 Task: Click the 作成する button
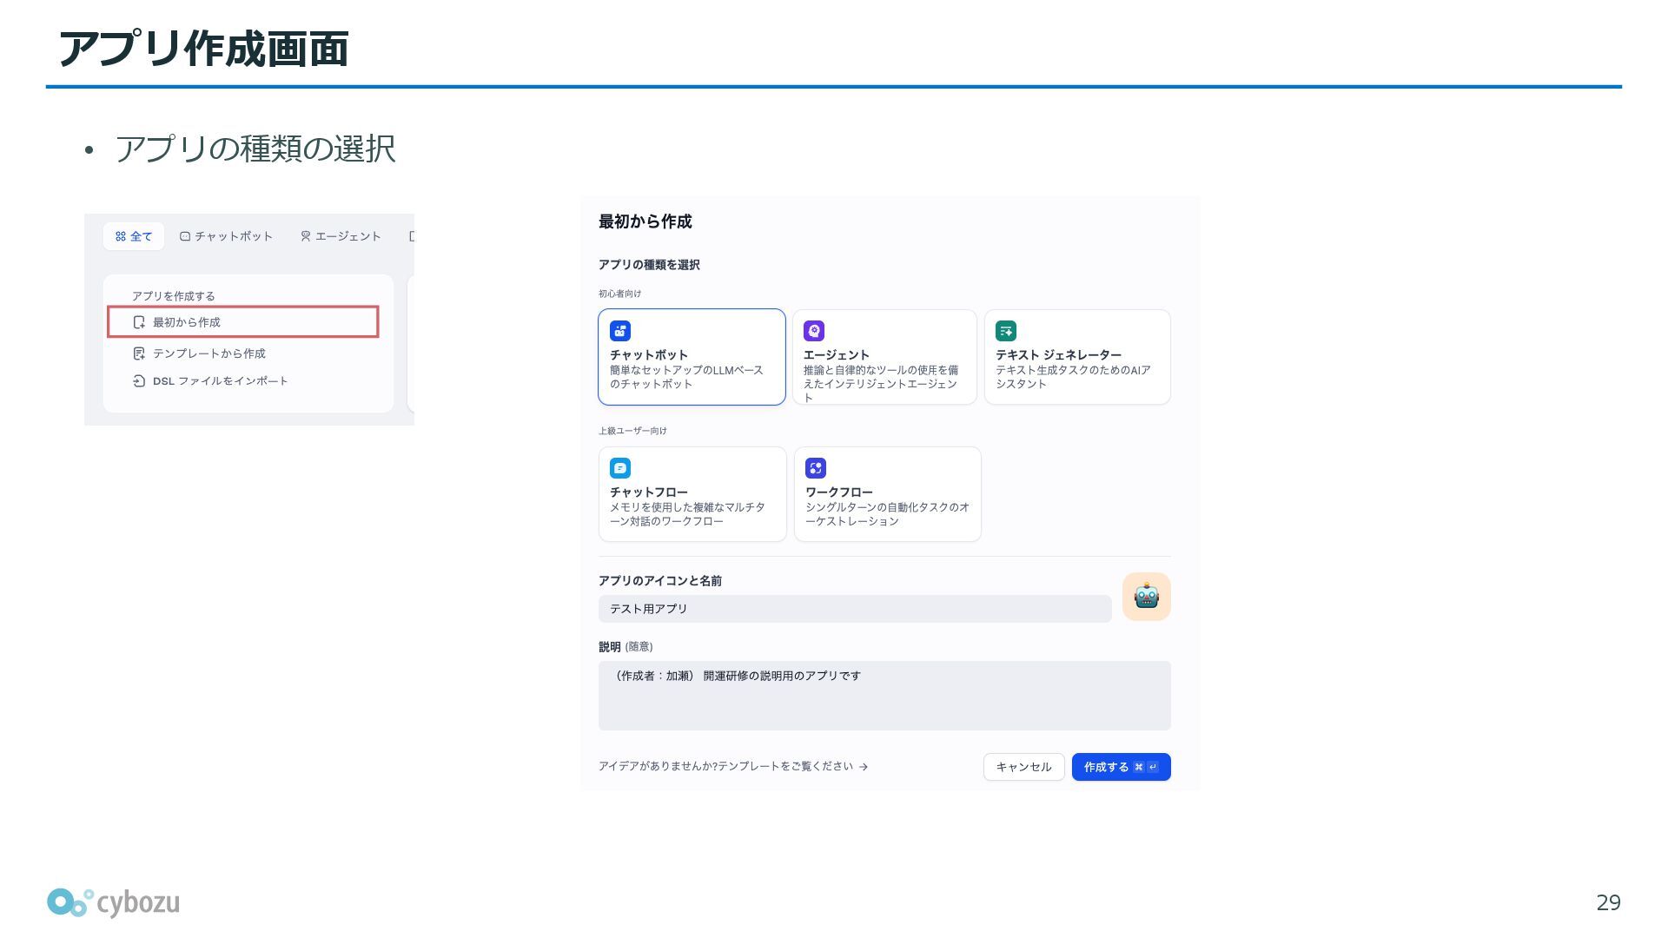click(1121, 767)
